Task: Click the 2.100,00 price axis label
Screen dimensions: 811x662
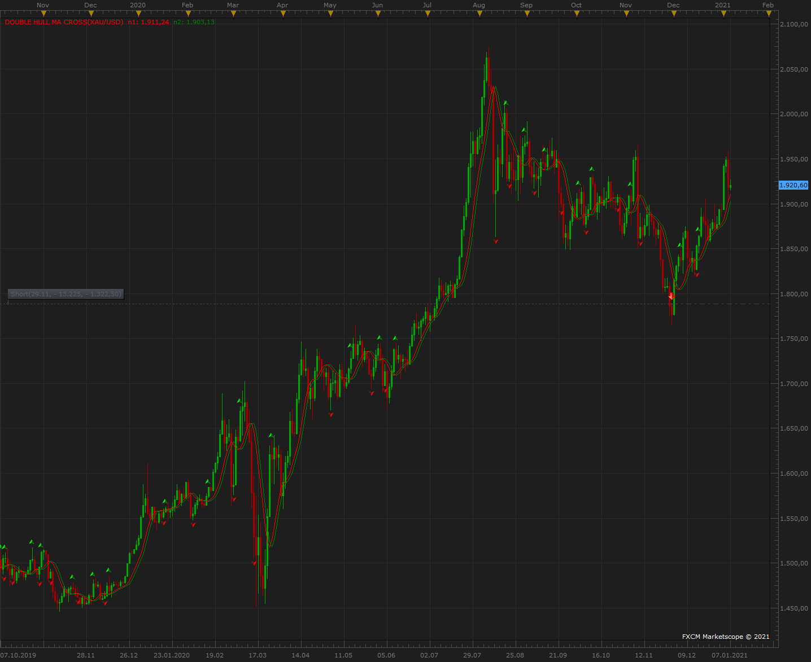Action: point(793,24)
